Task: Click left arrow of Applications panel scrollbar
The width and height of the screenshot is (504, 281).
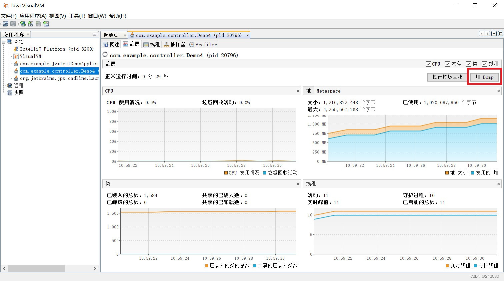Action: (4, 268)
